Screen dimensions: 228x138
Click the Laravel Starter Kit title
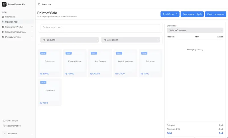point(17,4)
